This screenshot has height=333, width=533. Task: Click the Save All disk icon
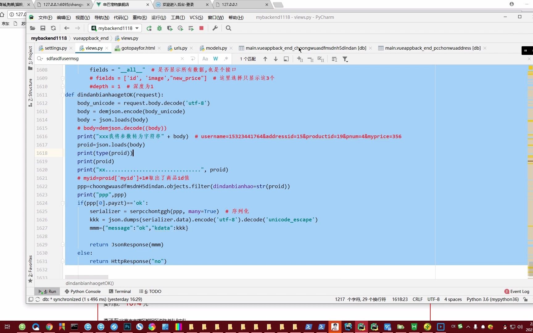pos(43,28)
